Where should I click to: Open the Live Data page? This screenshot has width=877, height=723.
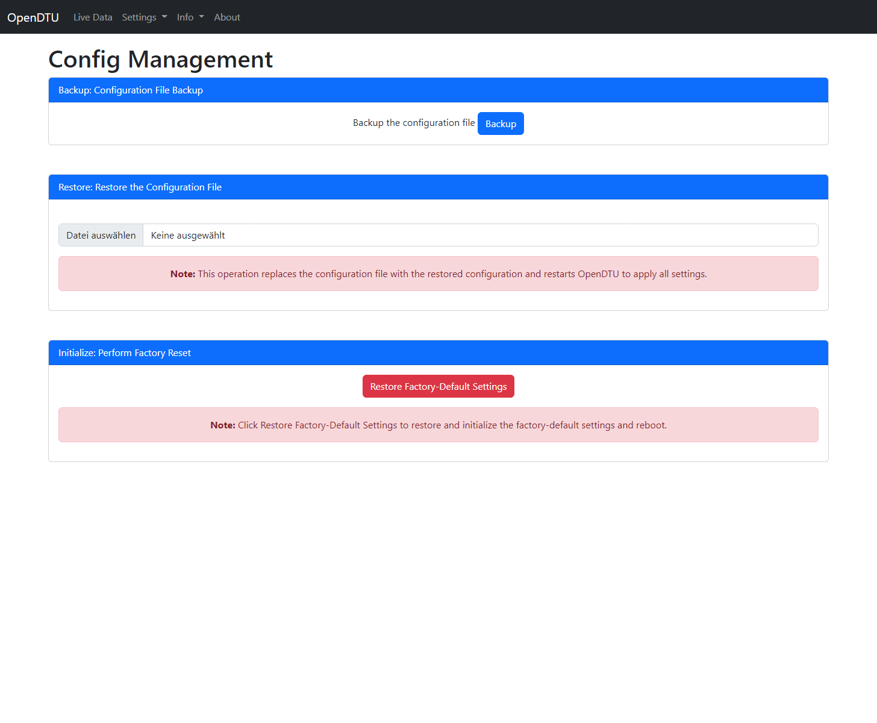coord(93,17)
